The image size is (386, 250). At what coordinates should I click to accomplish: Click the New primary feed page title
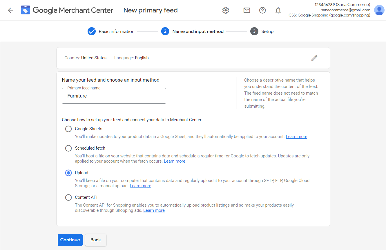(151, 10)
